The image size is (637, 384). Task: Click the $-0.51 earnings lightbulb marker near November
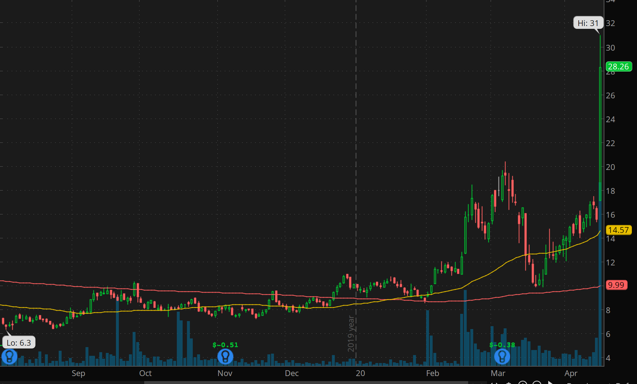225,356
